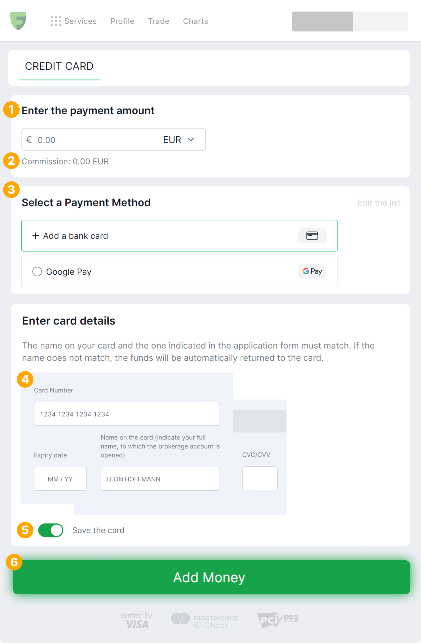The height and width of the screenshot is (643, 421).
Task: Click the Card Number input field
Action: (127, 414)
